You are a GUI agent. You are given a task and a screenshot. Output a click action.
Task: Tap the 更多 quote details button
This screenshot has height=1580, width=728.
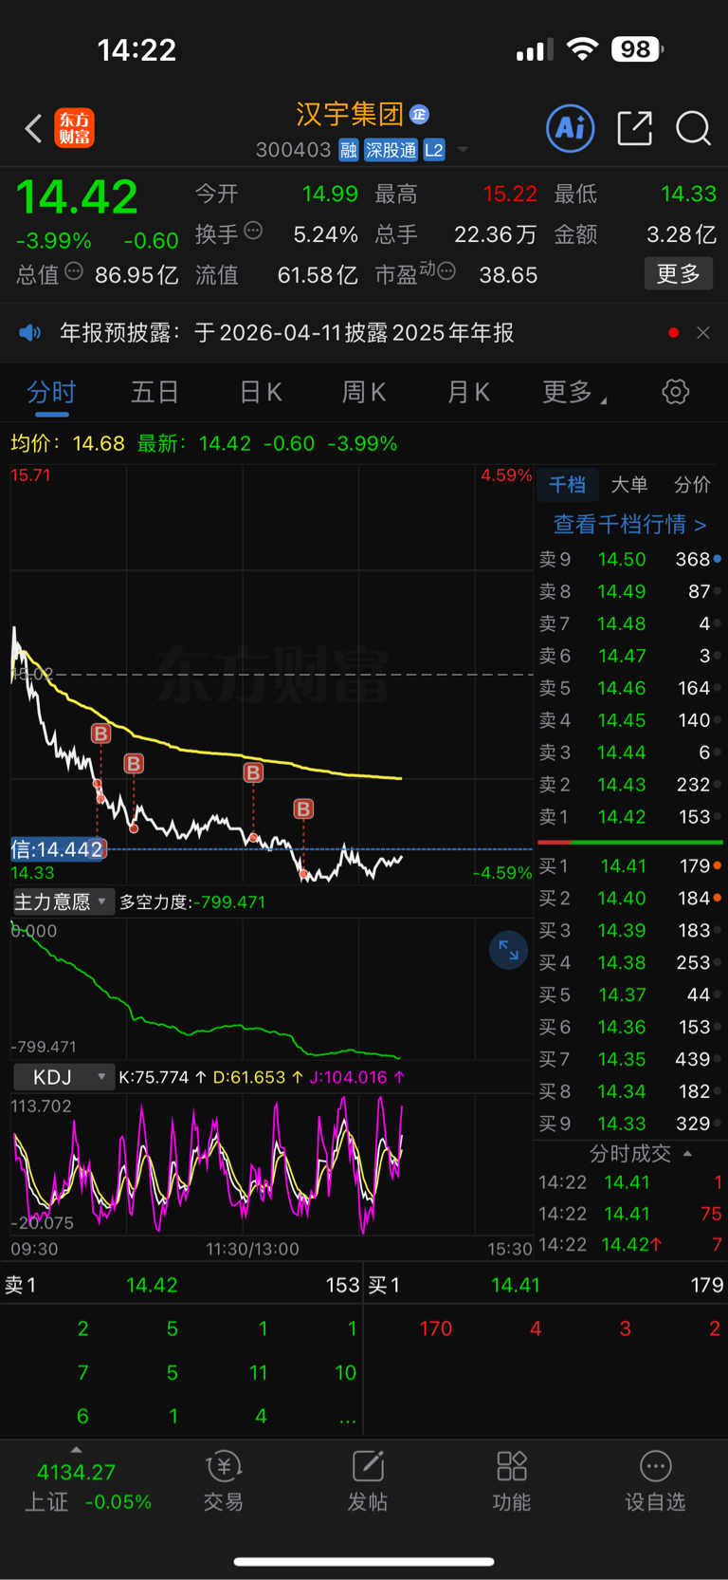679,273
